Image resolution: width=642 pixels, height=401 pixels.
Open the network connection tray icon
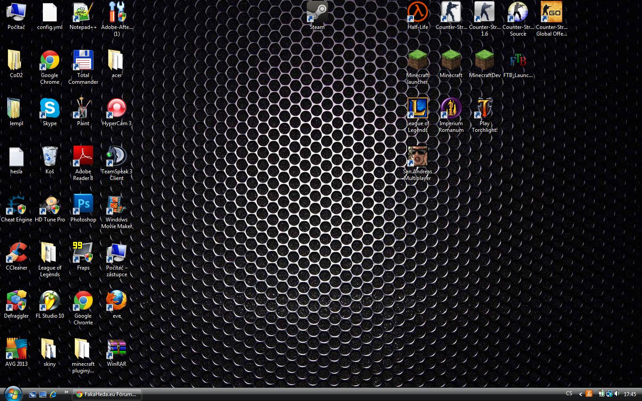point(609,393)
